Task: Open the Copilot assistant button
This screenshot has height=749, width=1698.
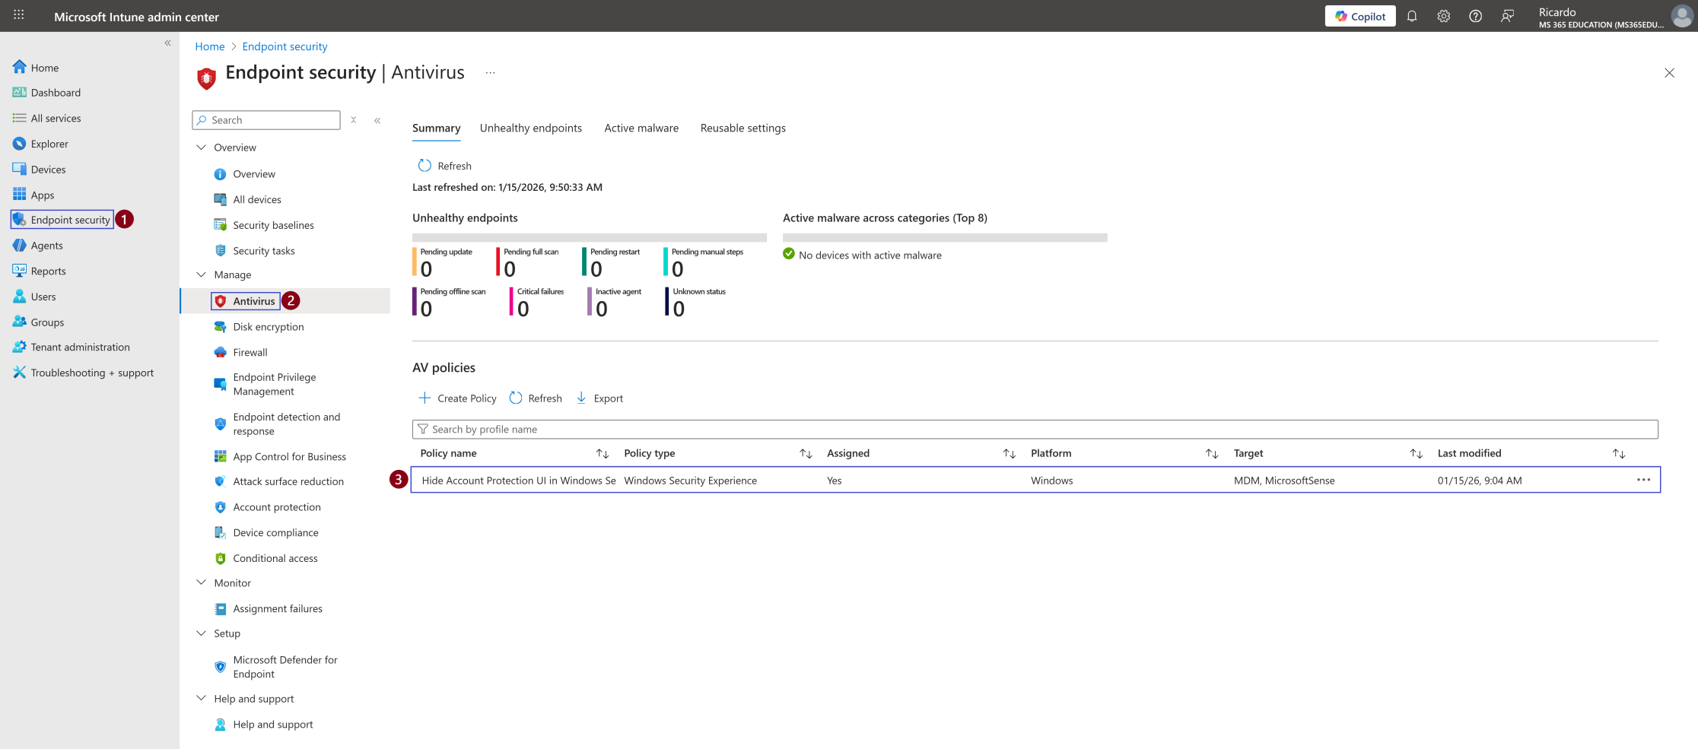Action: point(1359,16)
